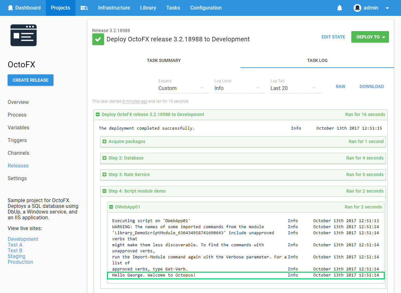401x293 pixels.
Task: Click the notifications bell icon
Action: point(340,8)
